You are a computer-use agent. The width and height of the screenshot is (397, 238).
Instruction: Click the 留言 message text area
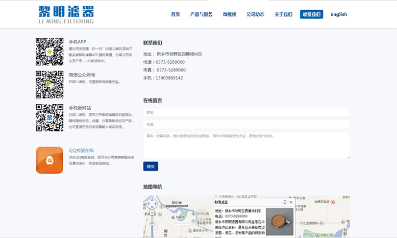247,145
